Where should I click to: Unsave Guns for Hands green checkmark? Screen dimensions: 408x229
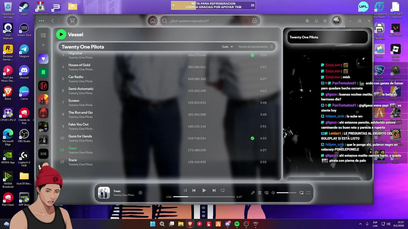pyautogui.click(x=252, y=138)
